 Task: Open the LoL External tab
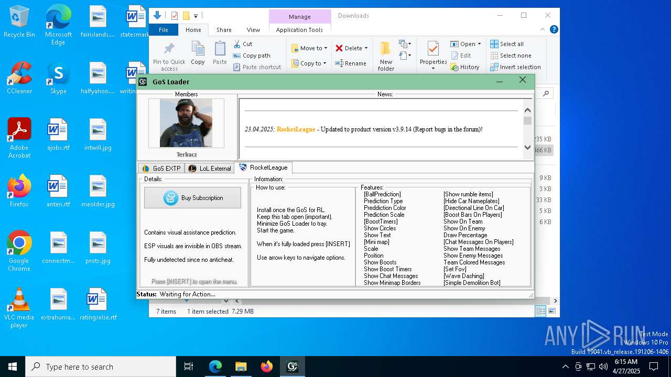[209, 168]
